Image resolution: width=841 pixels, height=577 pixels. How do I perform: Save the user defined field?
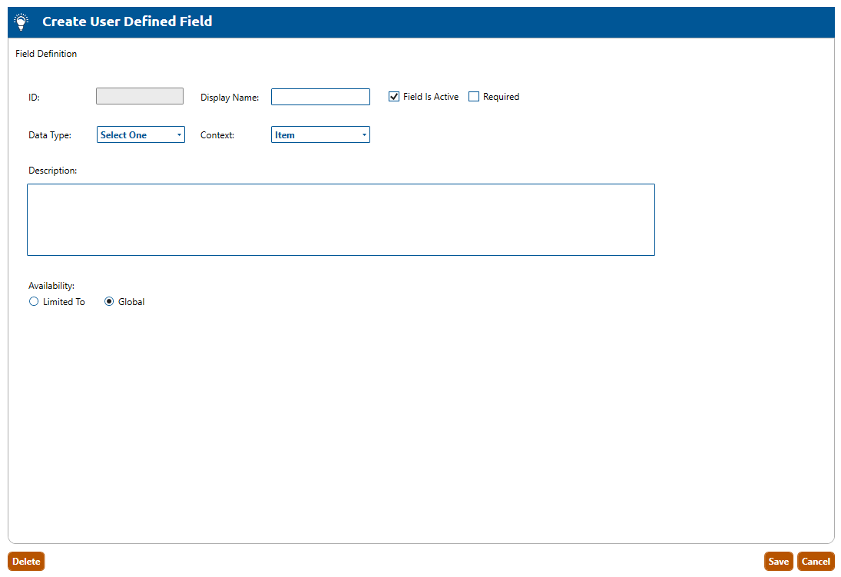click(778, 562)
